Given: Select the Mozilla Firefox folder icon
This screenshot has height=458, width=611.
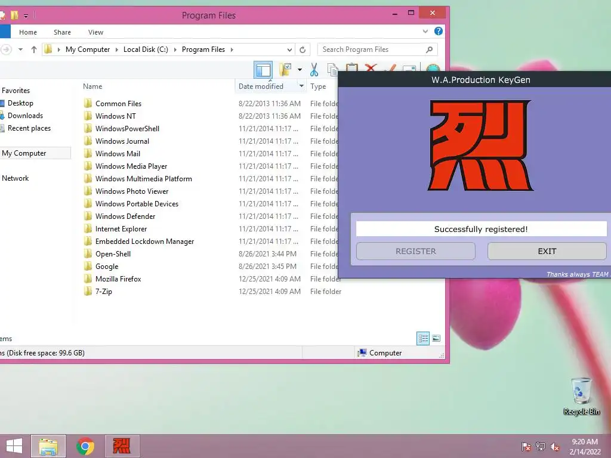Looking at the screenshot, I should point(88,279).
